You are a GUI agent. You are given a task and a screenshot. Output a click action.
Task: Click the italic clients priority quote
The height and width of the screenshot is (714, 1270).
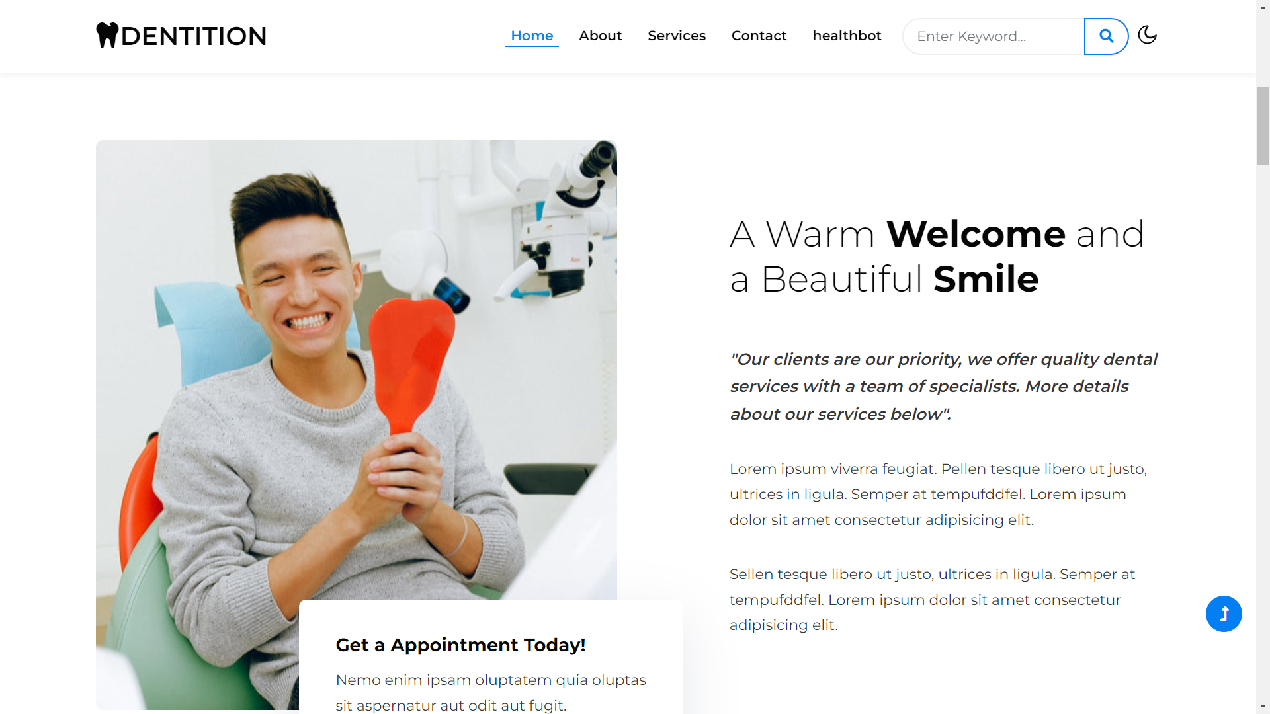click(944, 387)
